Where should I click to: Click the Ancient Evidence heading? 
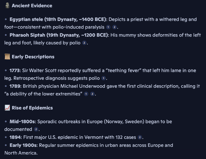point(32,6)
